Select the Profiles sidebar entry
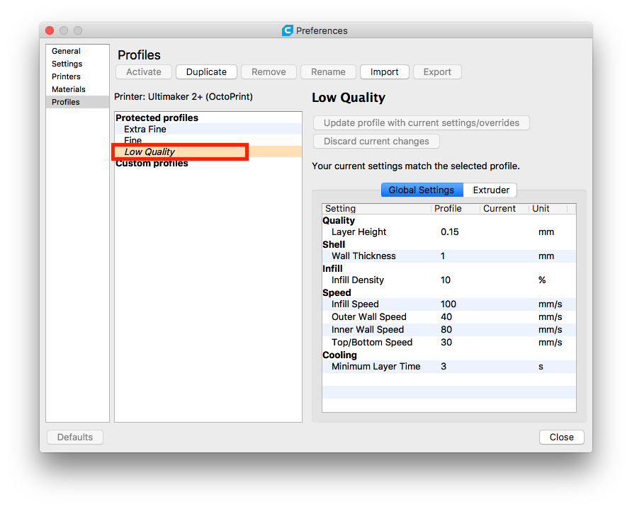The width and height of the screenshot is (632, 509). coord(77,102)
